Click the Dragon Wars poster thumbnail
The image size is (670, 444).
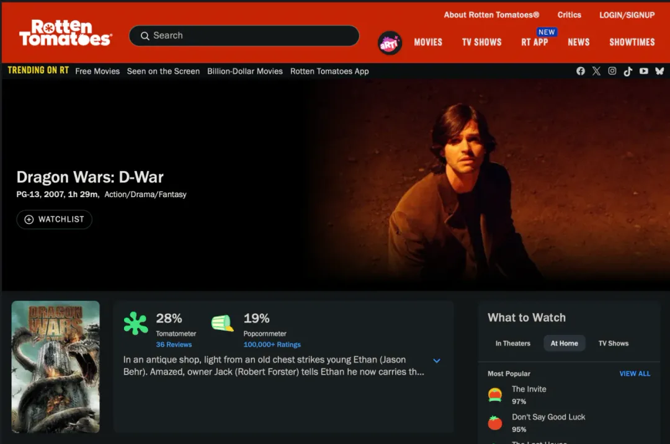(56, 366)
